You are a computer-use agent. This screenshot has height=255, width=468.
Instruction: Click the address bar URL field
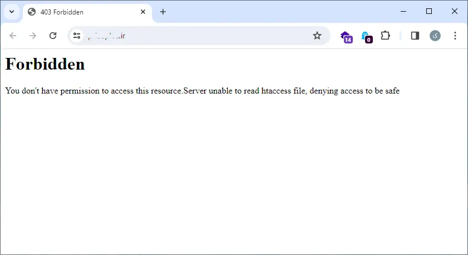tap(195, 36)
